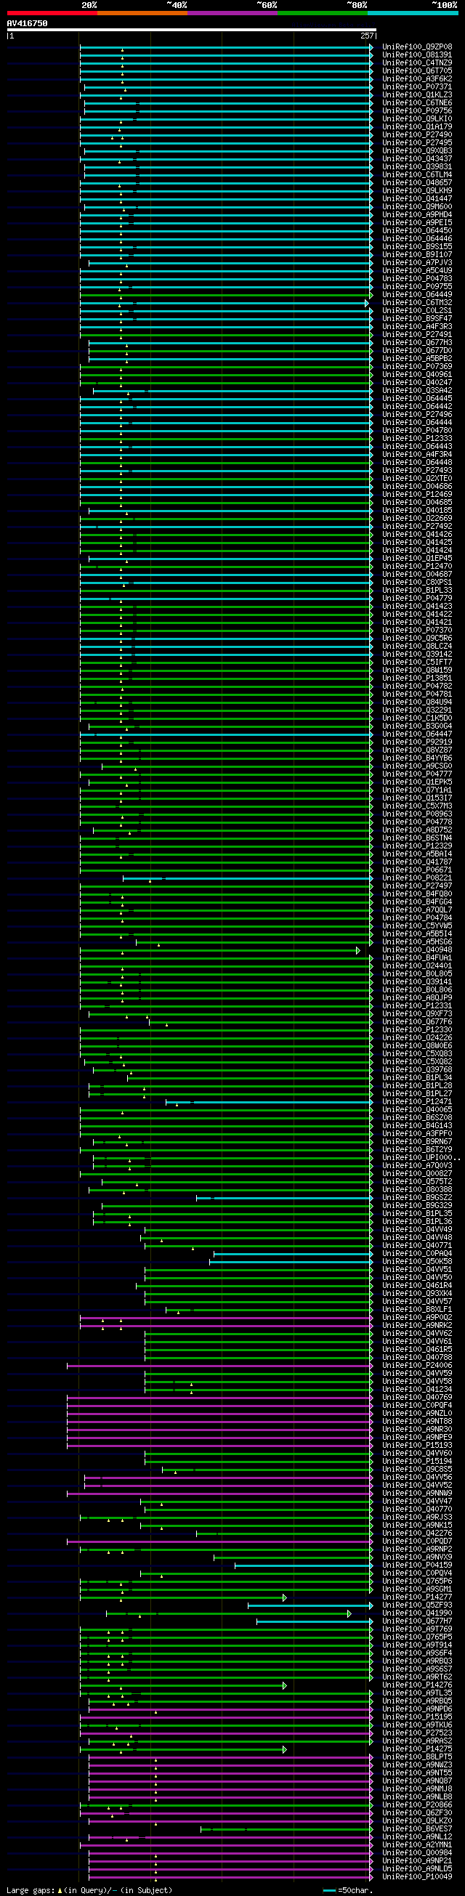Click label UniRef100_Q8W0E6
465x1896 pixels.
point(417,1046)
